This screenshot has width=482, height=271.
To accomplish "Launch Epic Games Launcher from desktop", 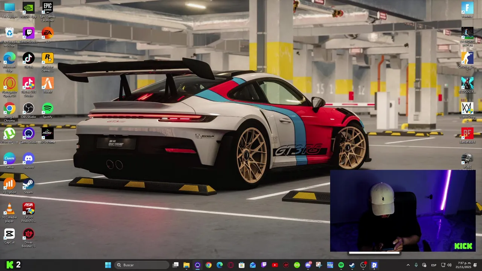I will click(x=47, y=11).
